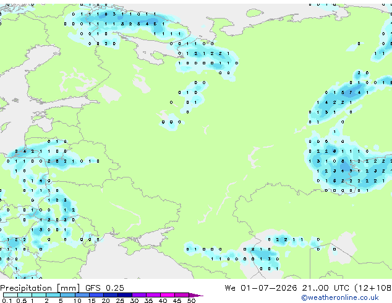
Task: Pick the 15–20 mm blue legend swatch
Action: [x=96, y=295]
